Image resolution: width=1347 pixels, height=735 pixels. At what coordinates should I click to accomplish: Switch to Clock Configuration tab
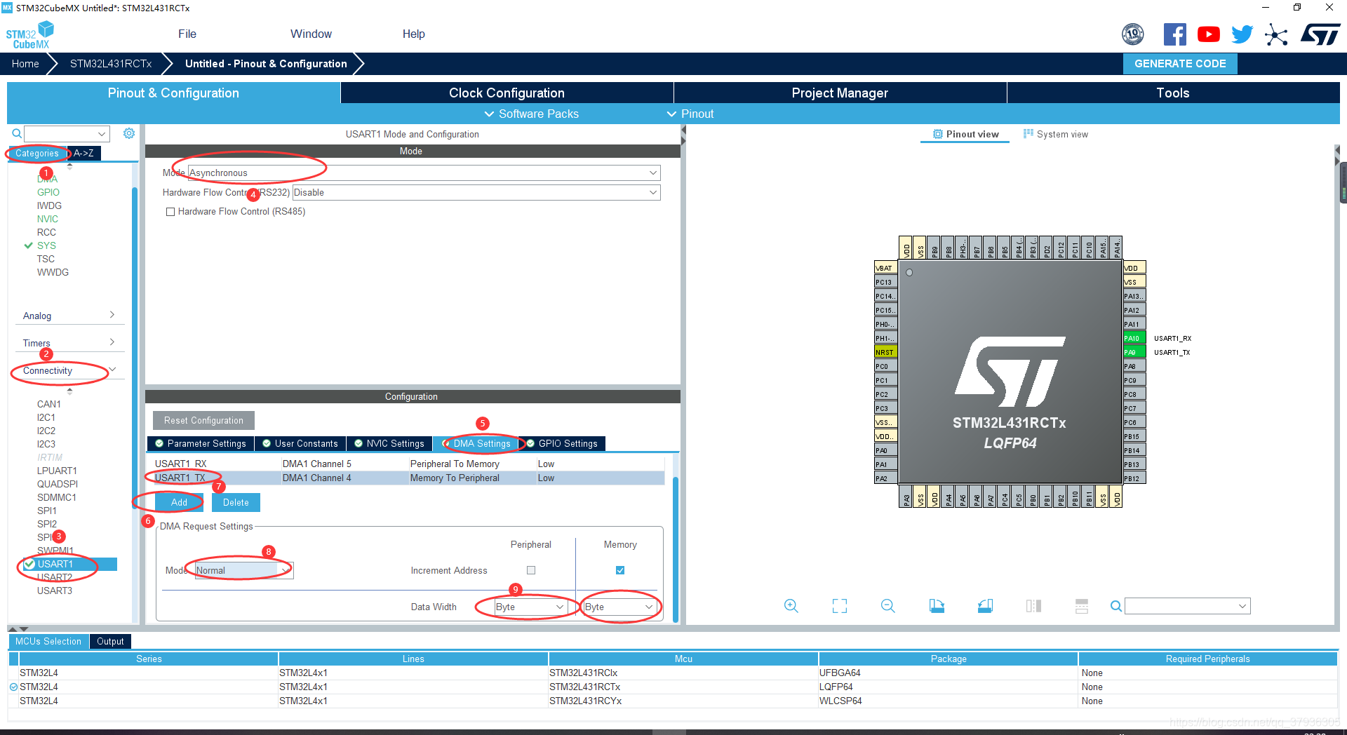(507, 93)
